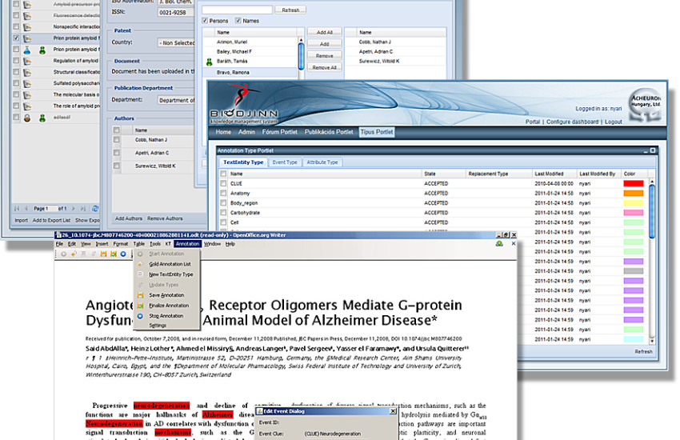Image resolution: width=680 pixels, height=440 pixels.
Task: Check the box next to CLUE entity
Action: 224,183
